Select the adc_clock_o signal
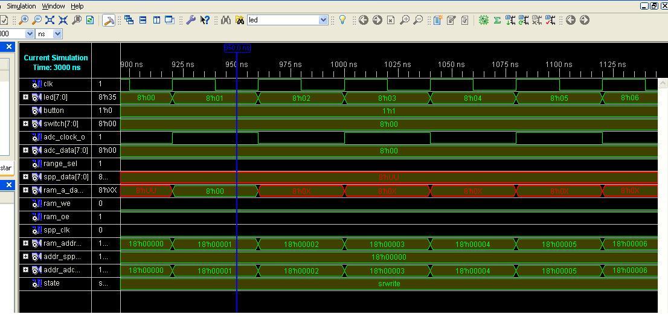 tap(65, 137)
